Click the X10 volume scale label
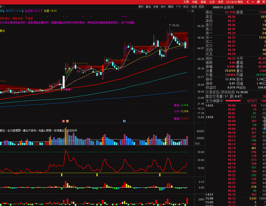The width and height of the screenshot is (266, 206). [x=197, y=143]
